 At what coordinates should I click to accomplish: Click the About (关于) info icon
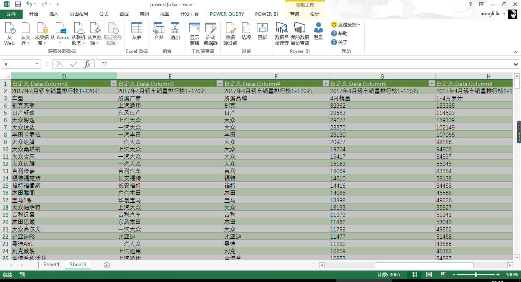click(334, 42)
